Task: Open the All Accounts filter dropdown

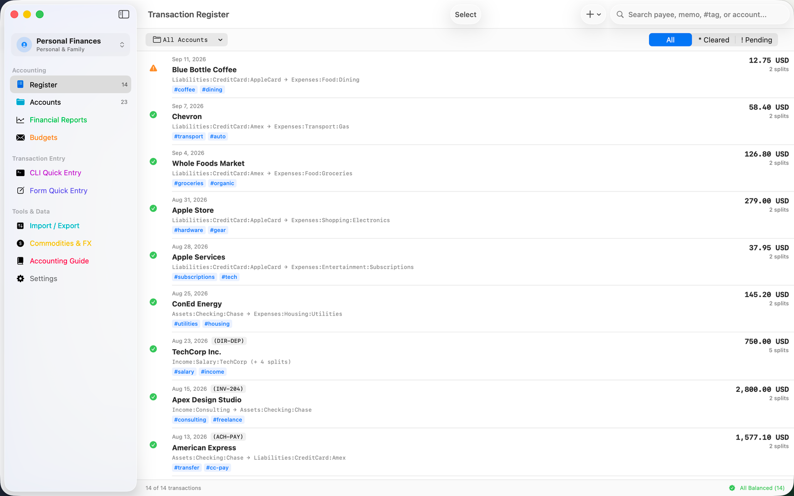Action: click(x=187, y=40)
